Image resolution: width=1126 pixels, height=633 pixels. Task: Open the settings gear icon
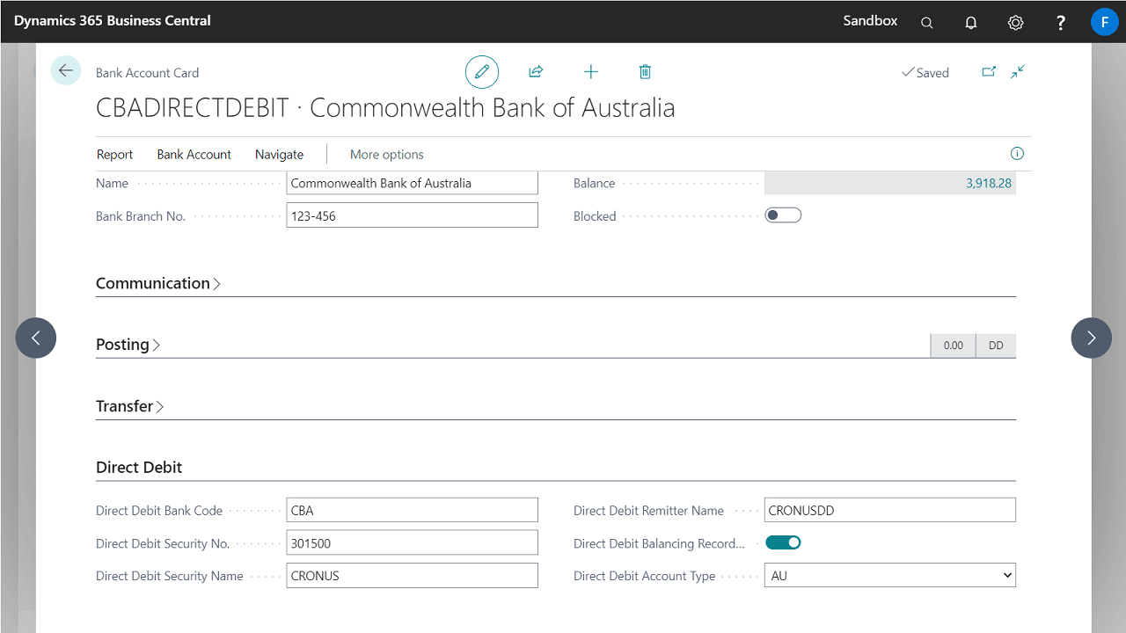[1015, 22]
